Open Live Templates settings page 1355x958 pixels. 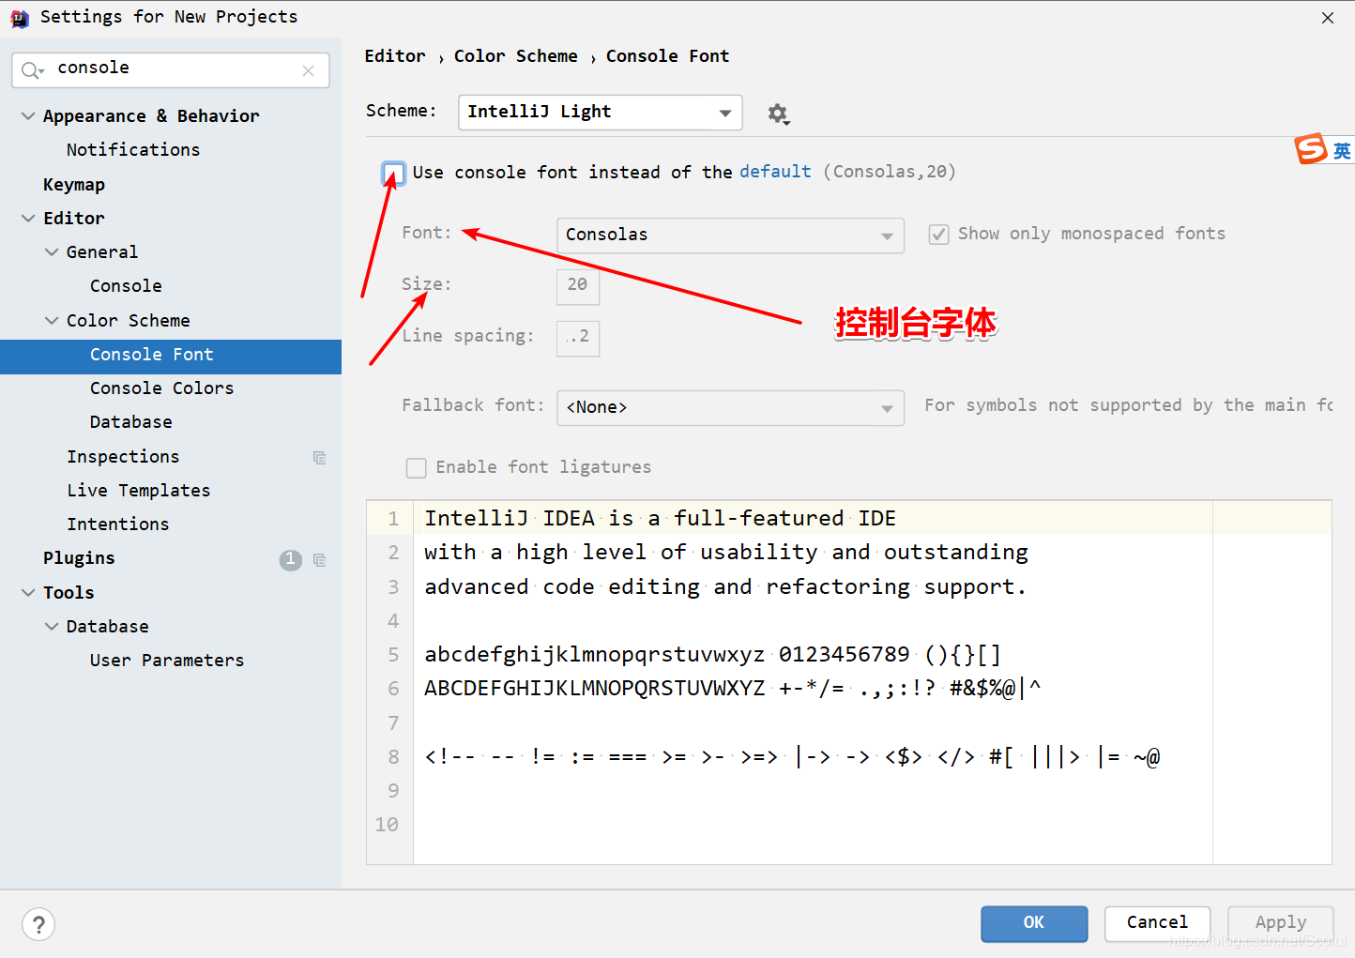click(x=139, y=491)
